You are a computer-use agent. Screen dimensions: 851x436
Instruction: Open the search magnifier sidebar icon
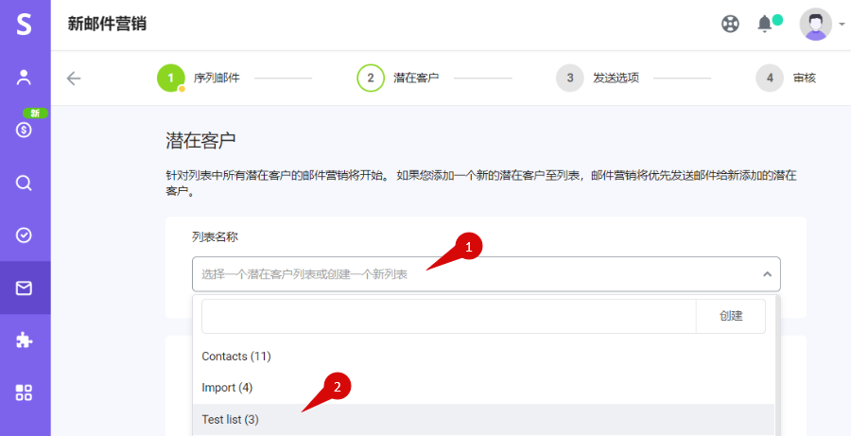point(24,183)
